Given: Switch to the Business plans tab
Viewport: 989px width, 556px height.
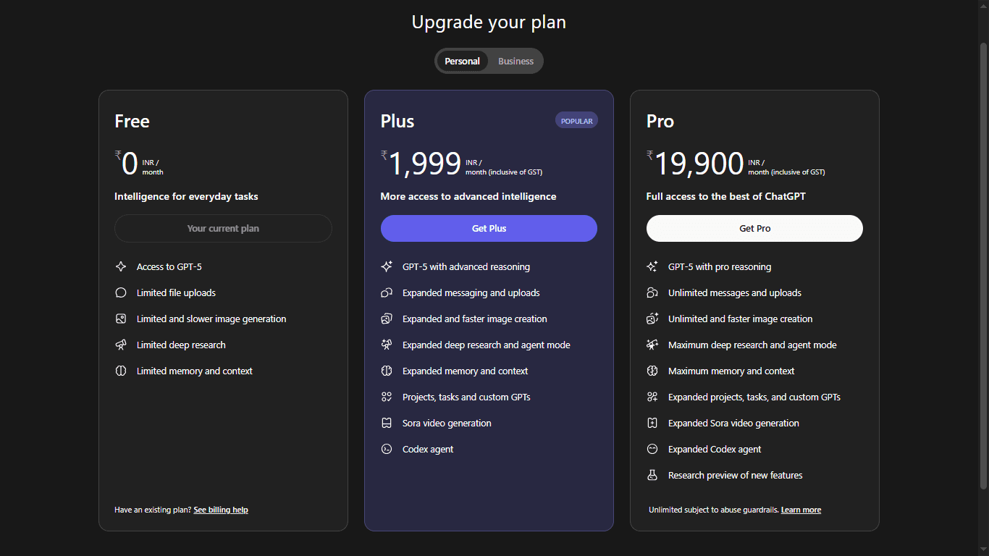Looking at the screenshot, I should (x=515, y=61).
